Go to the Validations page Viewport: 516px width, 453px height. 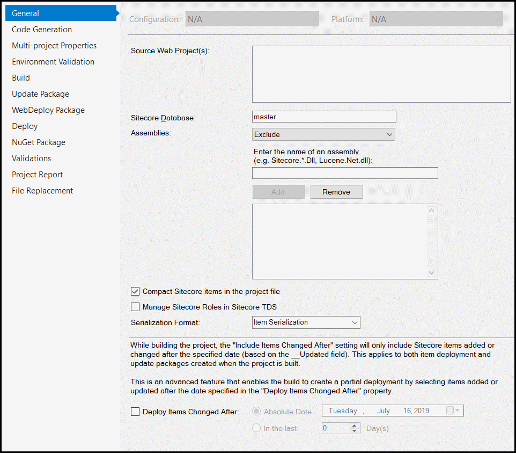pyautogui.click(x=31, y=159)
